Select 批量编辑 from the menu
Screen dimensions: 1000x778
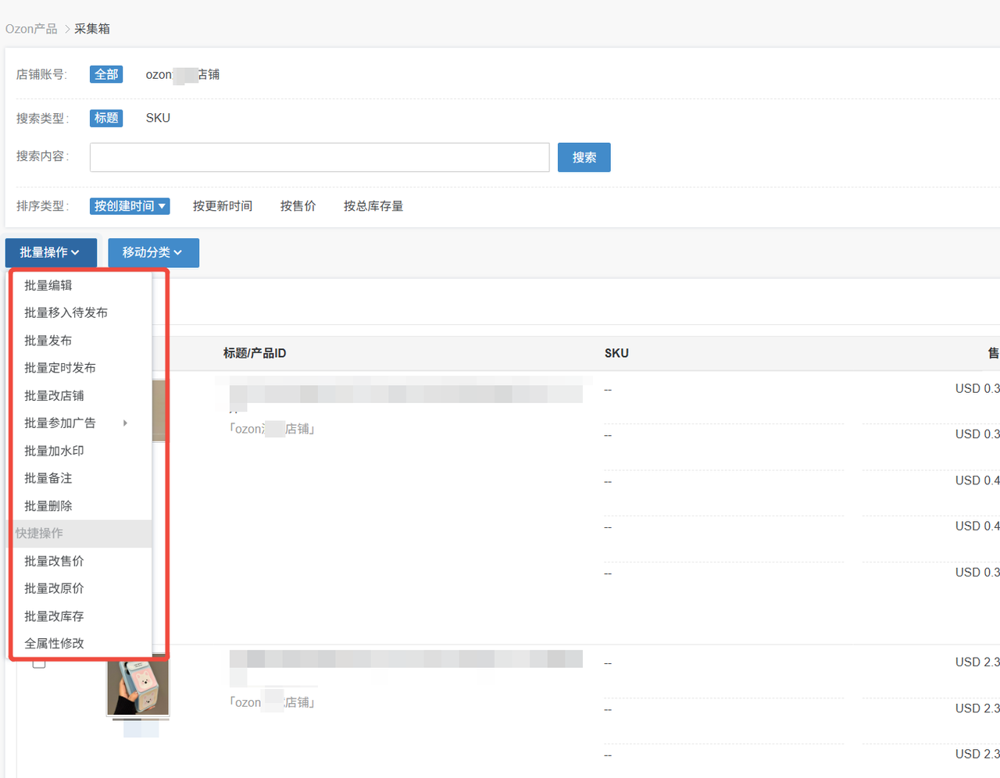(x=48, y=286)
